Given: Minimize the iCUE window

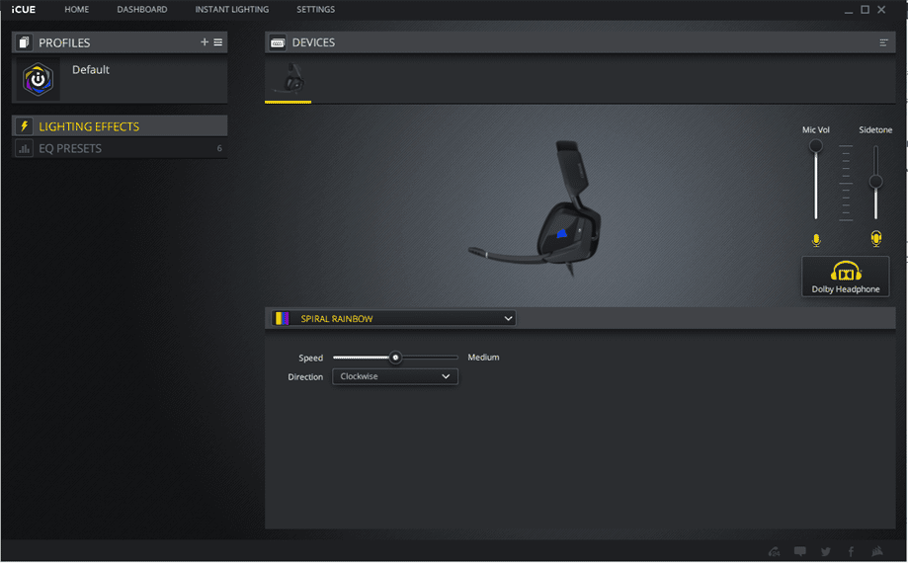Looking at the screenshot, I should point(849,10).
